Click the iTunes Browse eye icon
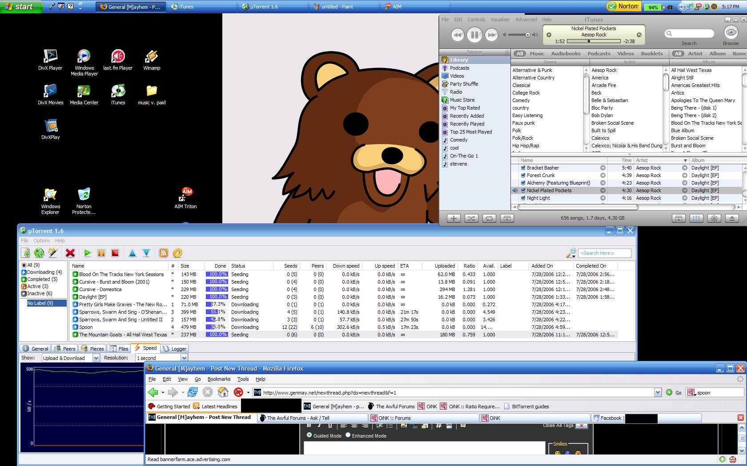 click(731, 32)
